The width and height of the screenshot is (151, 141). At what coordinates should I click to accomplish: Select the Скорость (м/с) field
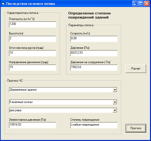[x=94, y=39]
